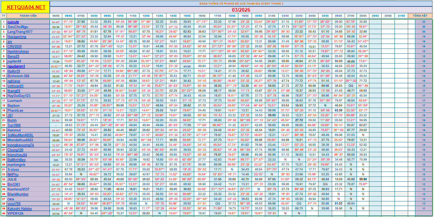Open member alv
The height and width of the screenshot is (217, 434).
[x=10, y=42]
